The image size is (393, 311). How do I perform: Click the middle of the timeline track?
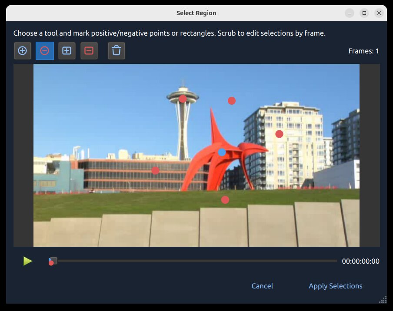[x=193, y=261]
